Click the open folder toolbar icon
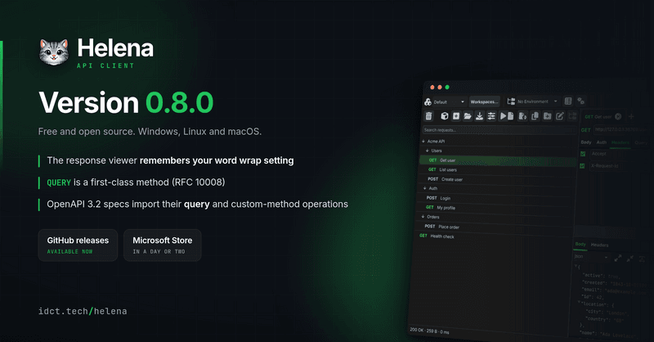The width and height of the screenshot is (654, 342). pyautogui.click(x=468, y=116)
